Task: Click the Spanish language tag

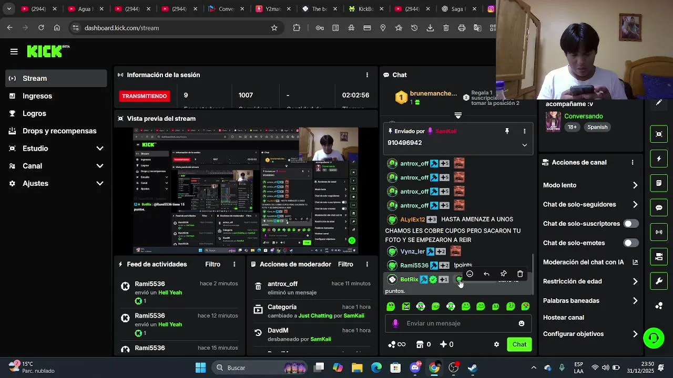Action: click(597, 127)
